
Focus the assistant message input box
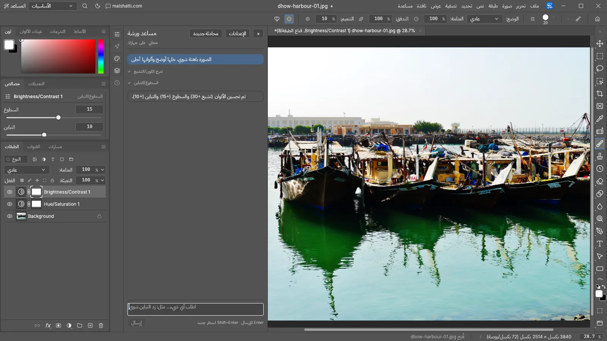(195, 309)
